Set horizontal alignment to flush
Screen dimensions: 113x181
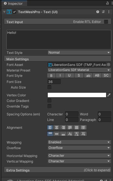(x=77, y=127)
